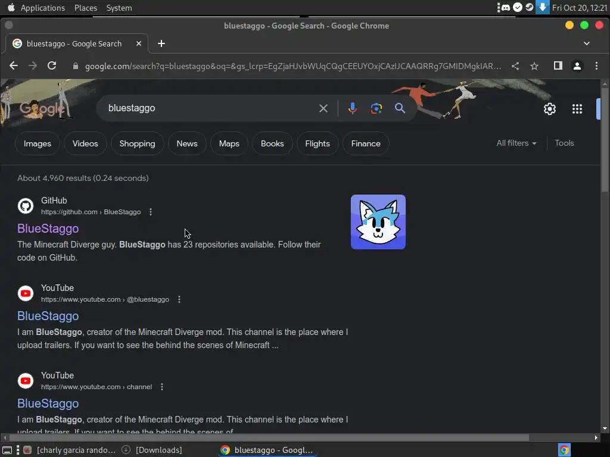Click the browser forward arrow

pyautogui.click(x=33, y=65)
